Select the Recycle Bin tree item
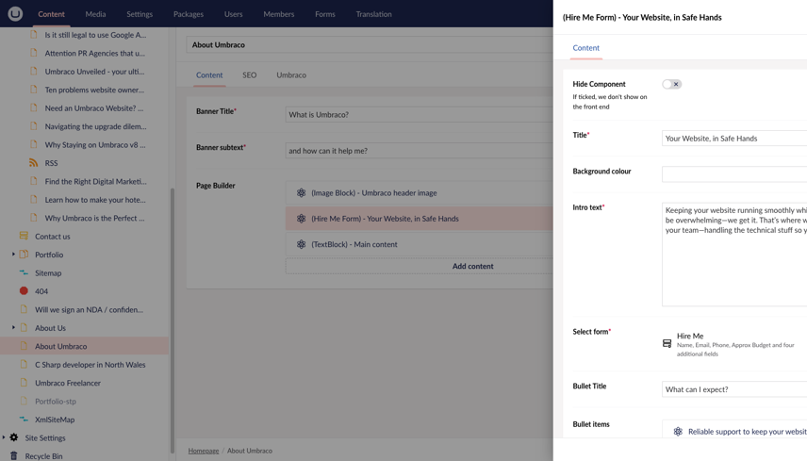This screenshot has width=807, height=461. 43,456
